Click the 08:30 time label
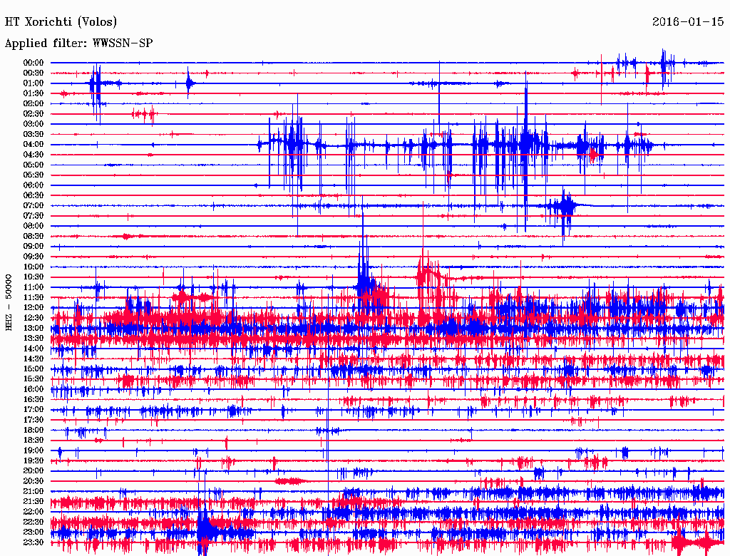This screenshot has height=556, width=730. point(34,236)
